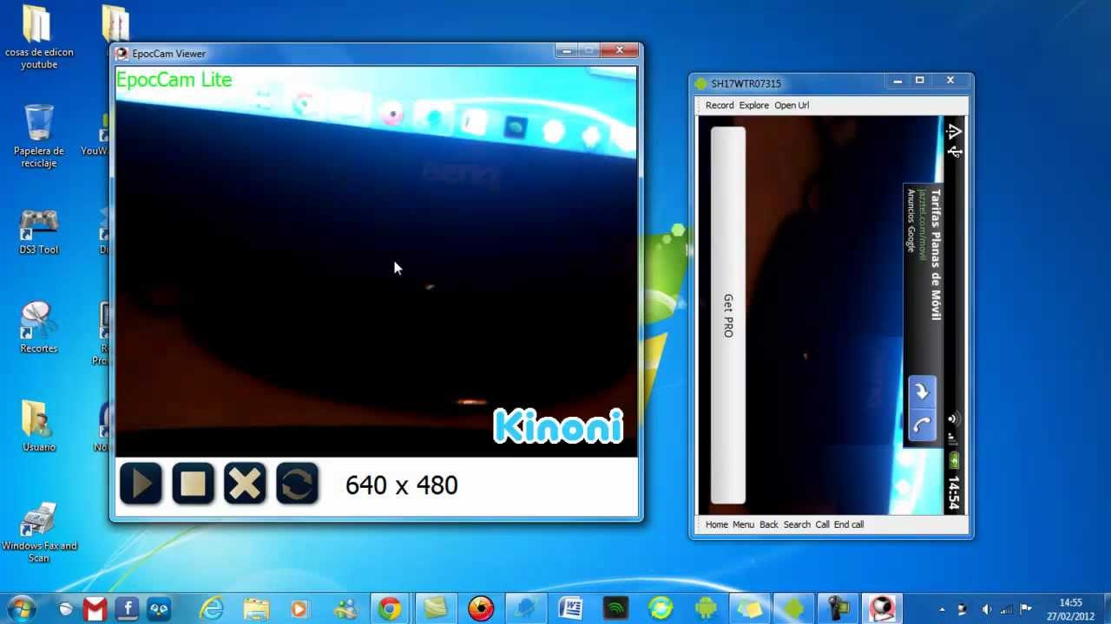Open the green Android robot taskbar icon
The height and width of the screenshot is (624, 1111).
[x=706, y=609]
